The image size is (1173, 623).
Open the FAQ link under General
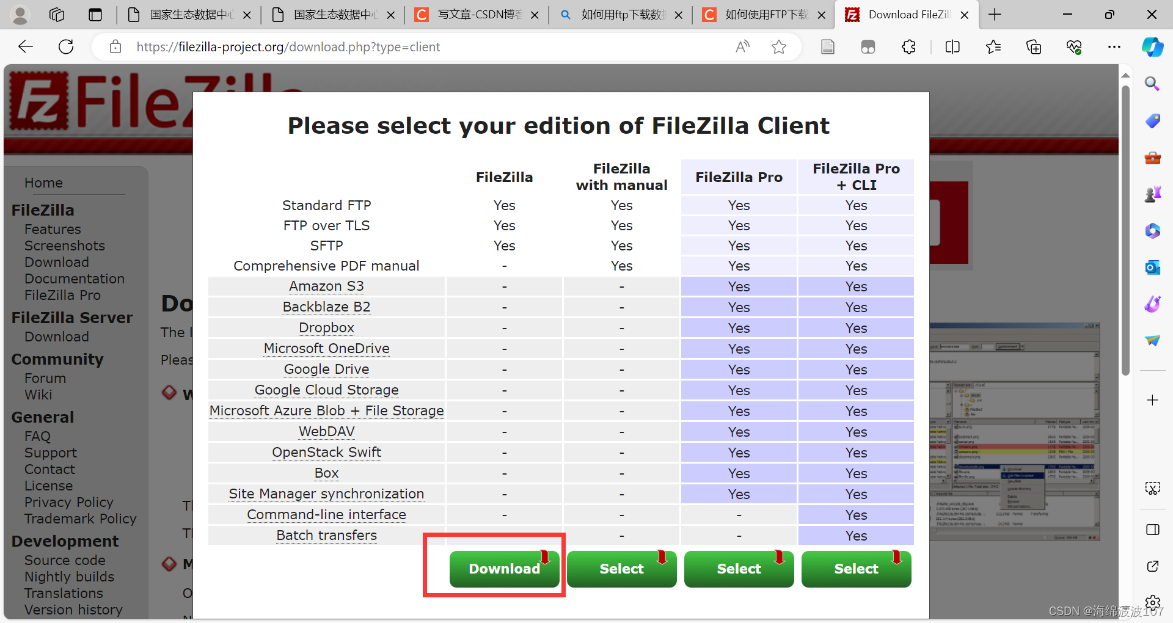pos(37,437)
